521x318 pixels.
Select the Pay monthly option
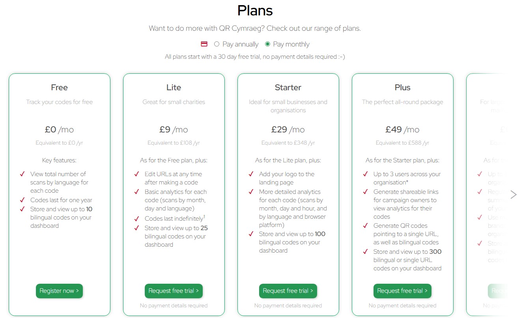(x=268, y=44)
